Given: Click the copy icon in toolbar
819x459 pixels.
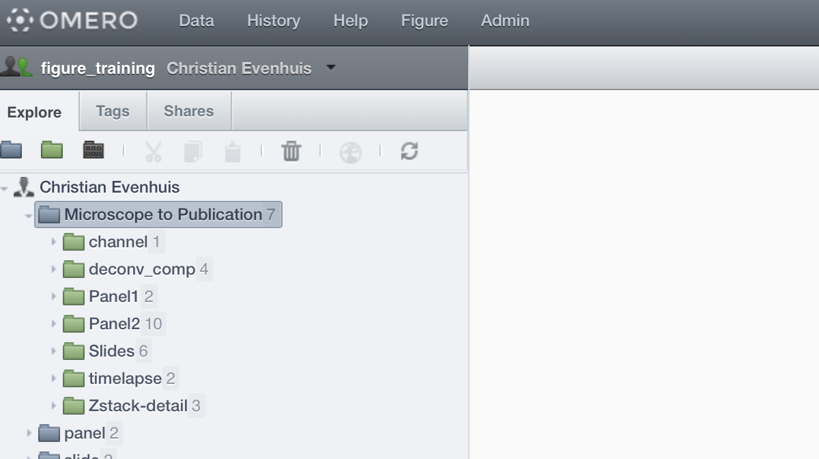Looking at the screenshot, I should click(x=193, y=152).
